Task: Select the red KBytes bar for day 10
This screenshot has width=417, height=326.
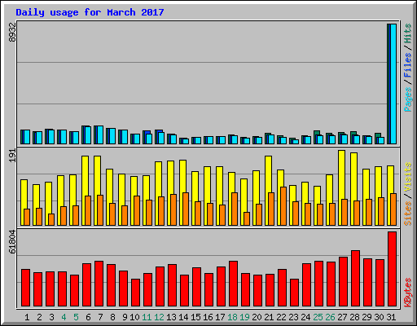Action: point(135,293)
